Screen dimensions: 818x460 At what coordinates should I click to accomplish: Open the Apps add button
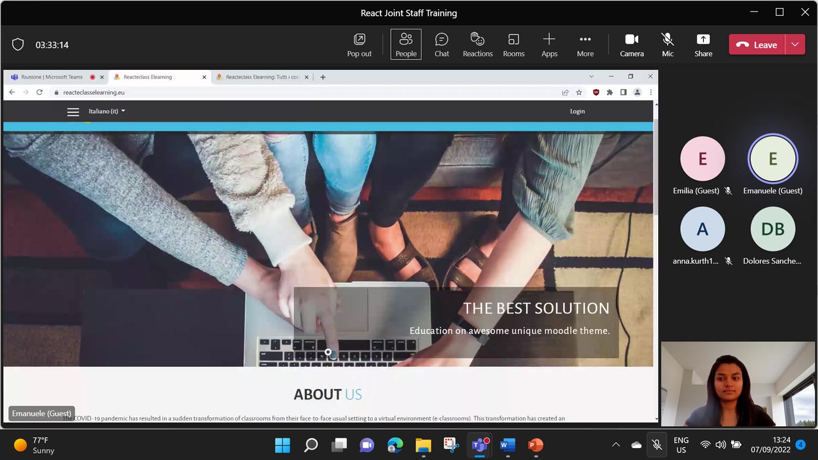tap(549, 45)
